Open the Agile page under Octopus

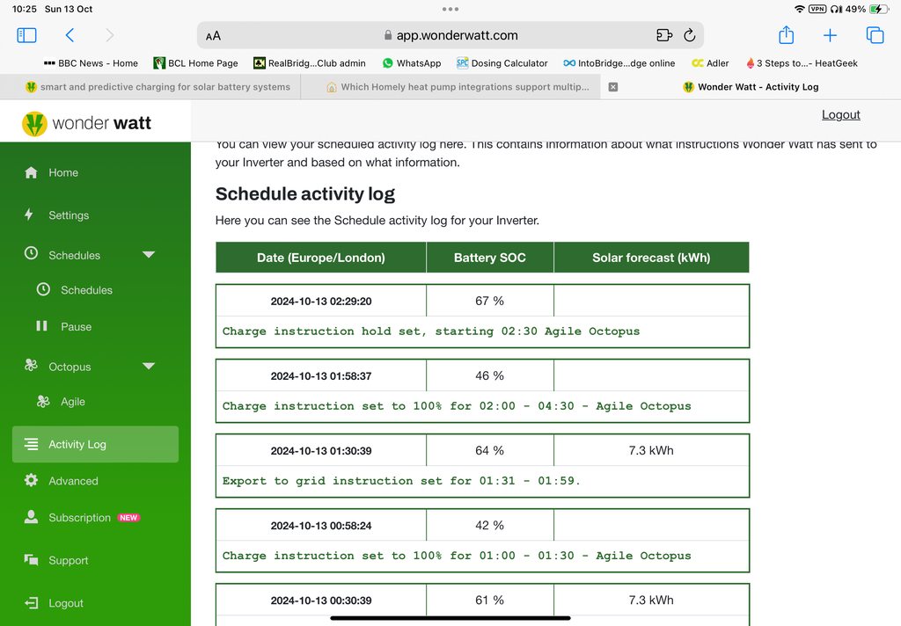coord(72,402)
